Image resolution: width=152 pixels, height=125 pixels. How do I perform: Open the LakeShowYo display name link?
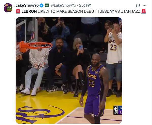[x=27, y=5]
